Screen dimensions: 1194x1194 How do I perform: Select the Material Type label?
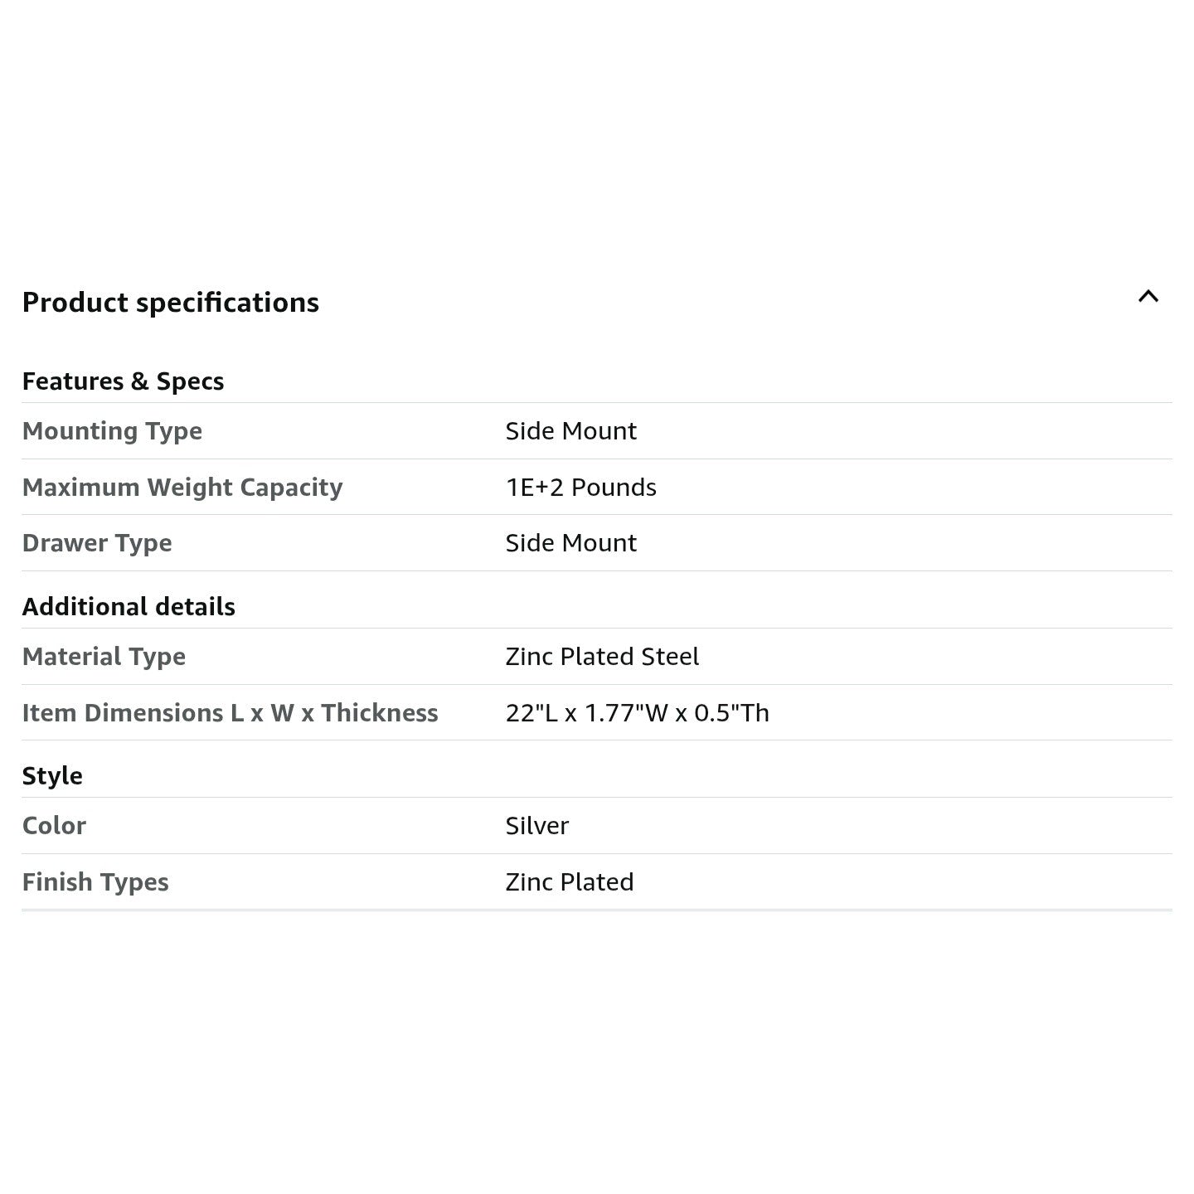104,657
